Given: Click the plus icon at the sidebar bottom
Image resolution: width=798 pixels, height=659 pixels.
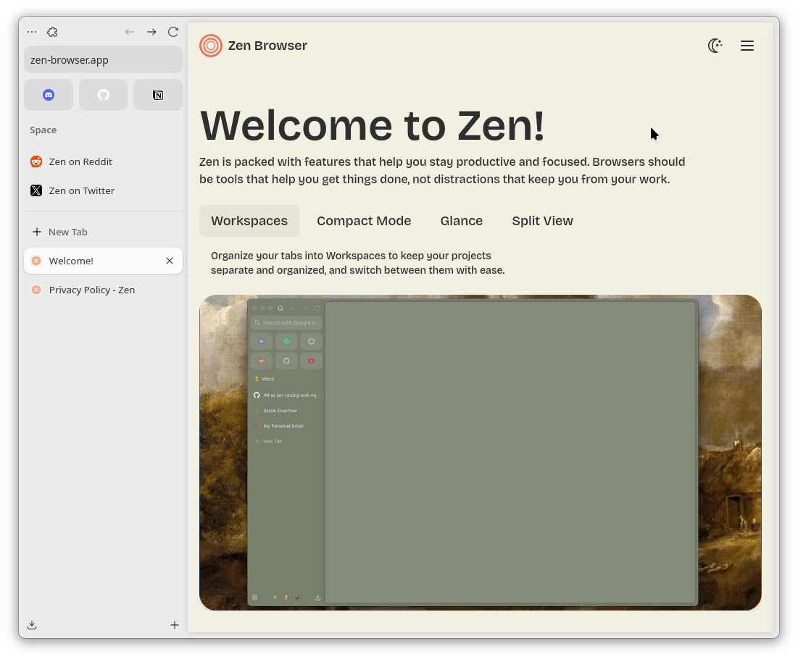Looking at the screenshot, I should click(175, 625).
